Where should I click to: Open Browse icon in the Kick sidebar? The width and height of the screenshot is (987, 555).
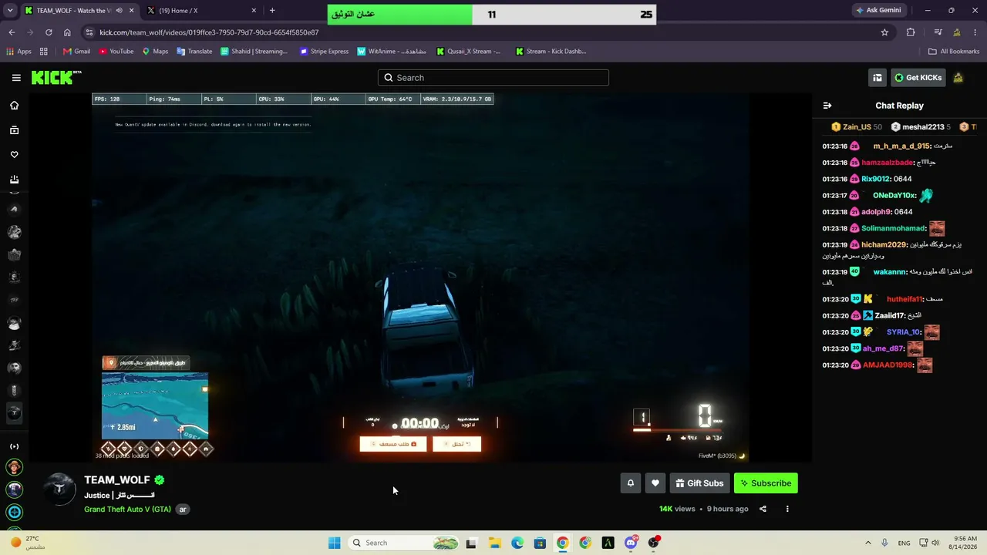tap(14, 130)
